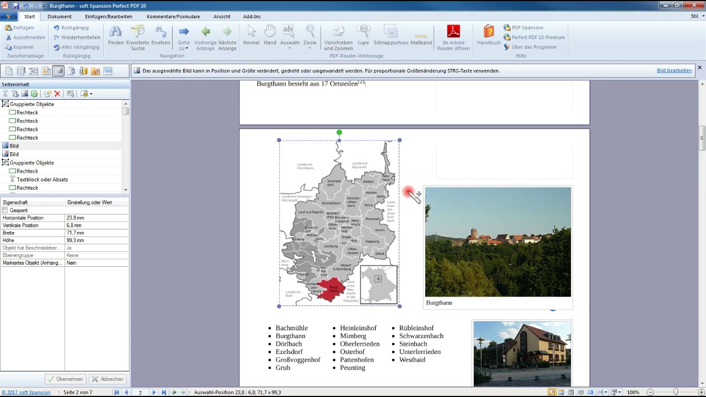
Task: Select the Verschieben und Zoomen tool
Action: (338, 37)
